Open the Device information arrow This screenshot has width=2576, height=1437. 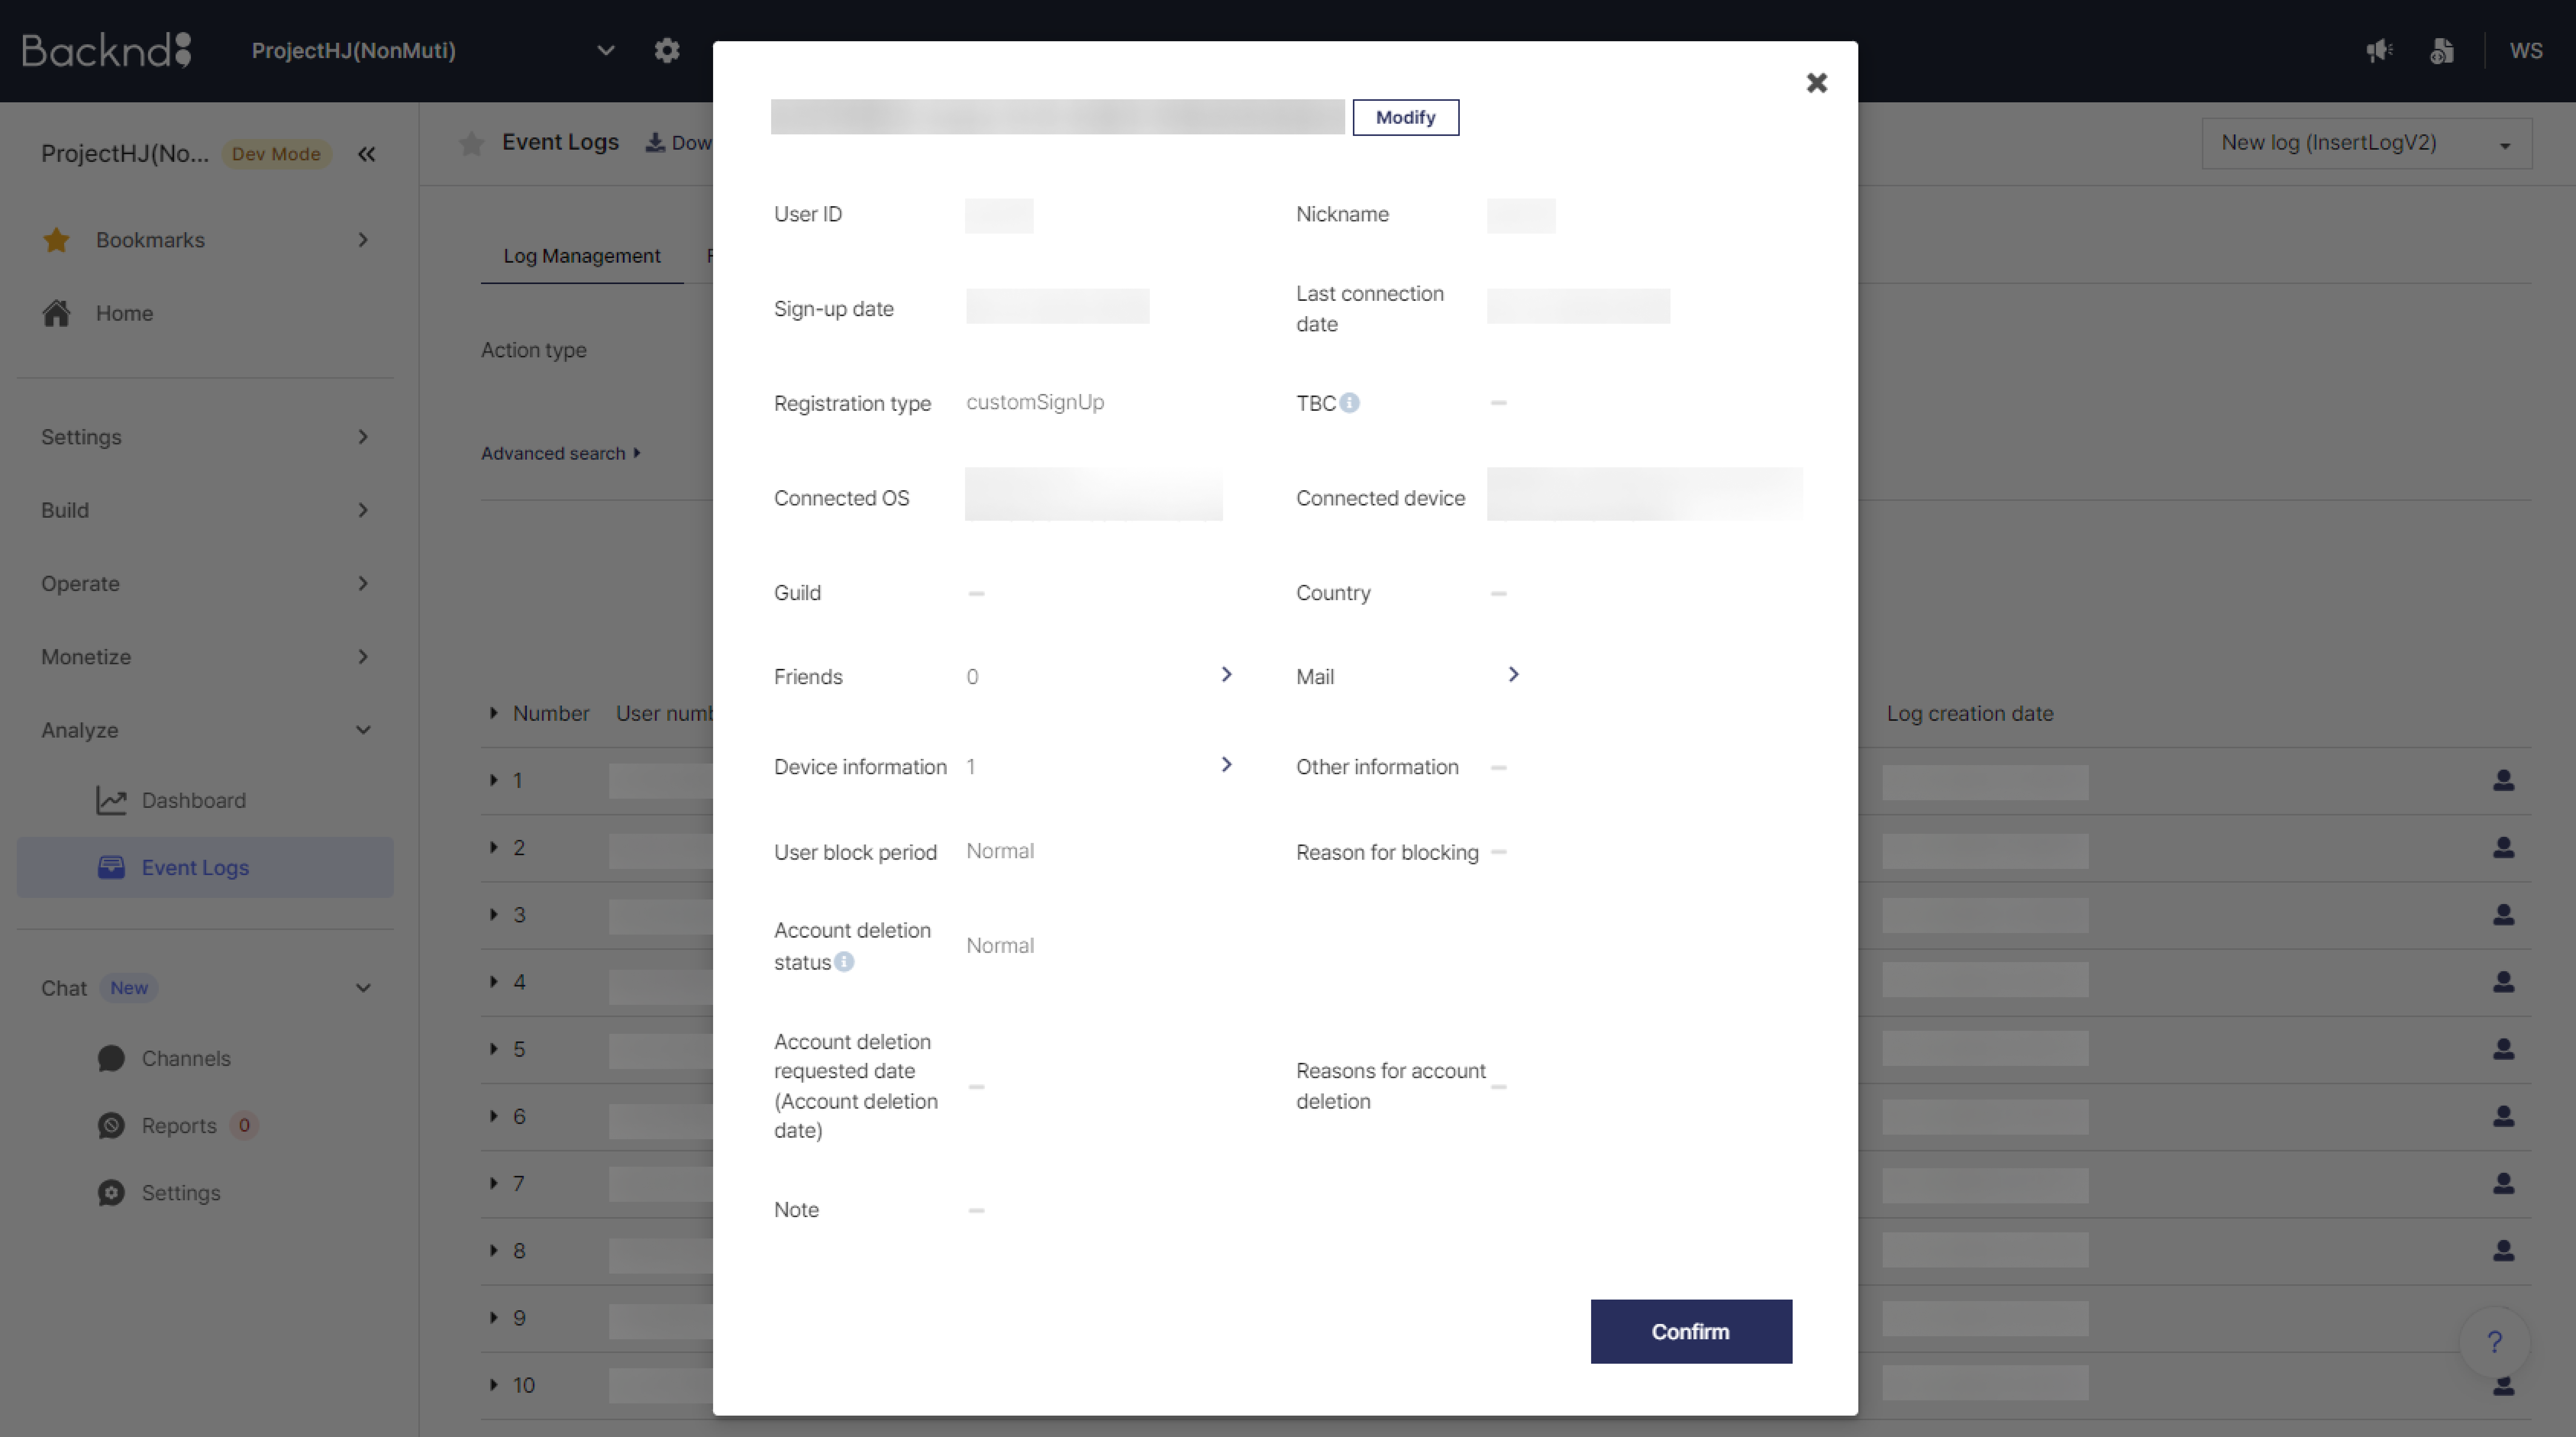[x=1226, y=765]
